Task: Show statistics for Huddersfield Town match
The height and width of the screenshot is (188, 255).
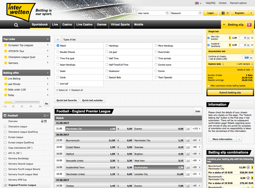Action: [x=188, y=167]
